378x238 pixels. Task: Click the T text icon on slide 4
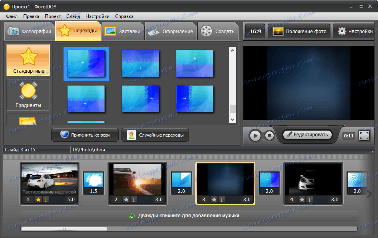[x=310, y=199]
